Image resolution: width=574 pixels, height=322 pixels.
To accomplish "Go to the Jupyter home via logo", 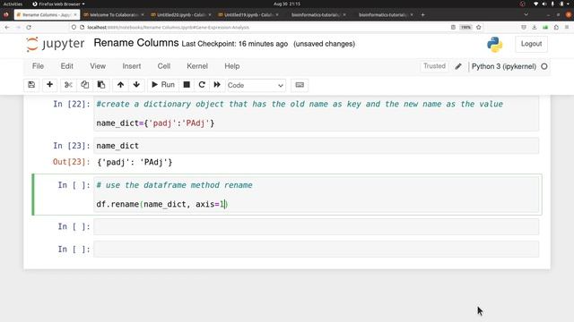I will [56, 44].
